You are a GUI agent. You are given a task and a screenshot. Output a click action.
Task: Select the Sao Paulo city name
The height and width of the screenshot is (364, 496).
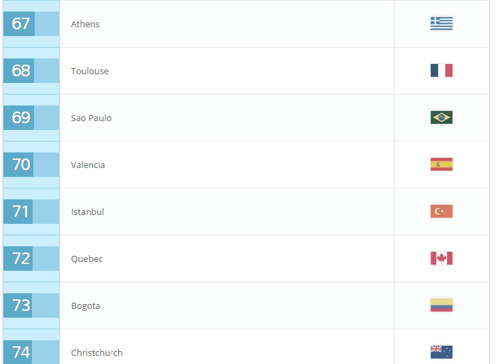[x=91, y=118]
